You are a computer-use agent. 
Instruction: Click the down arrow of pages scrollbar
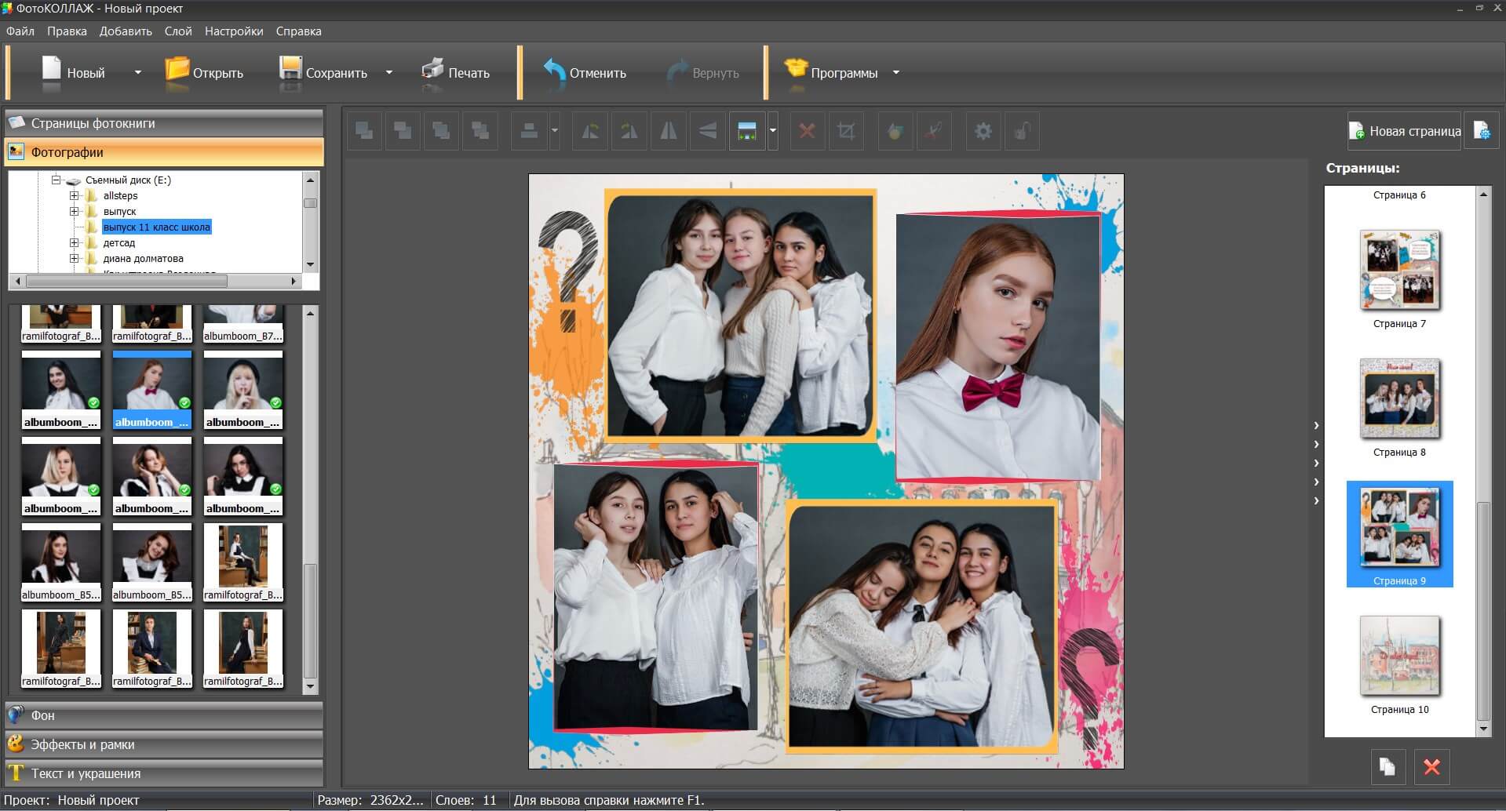[1483, 729]
